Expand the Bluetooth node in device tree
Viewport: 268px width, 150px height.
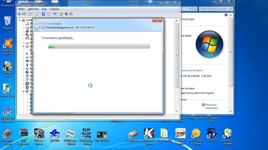23,87
